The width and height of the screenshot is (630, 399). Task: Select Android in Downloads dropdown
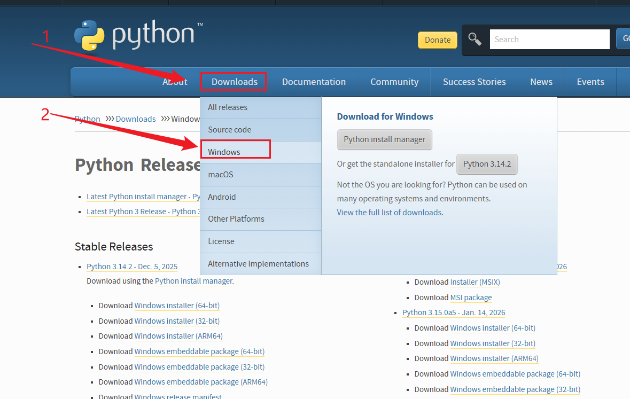(x=261, y=197)
